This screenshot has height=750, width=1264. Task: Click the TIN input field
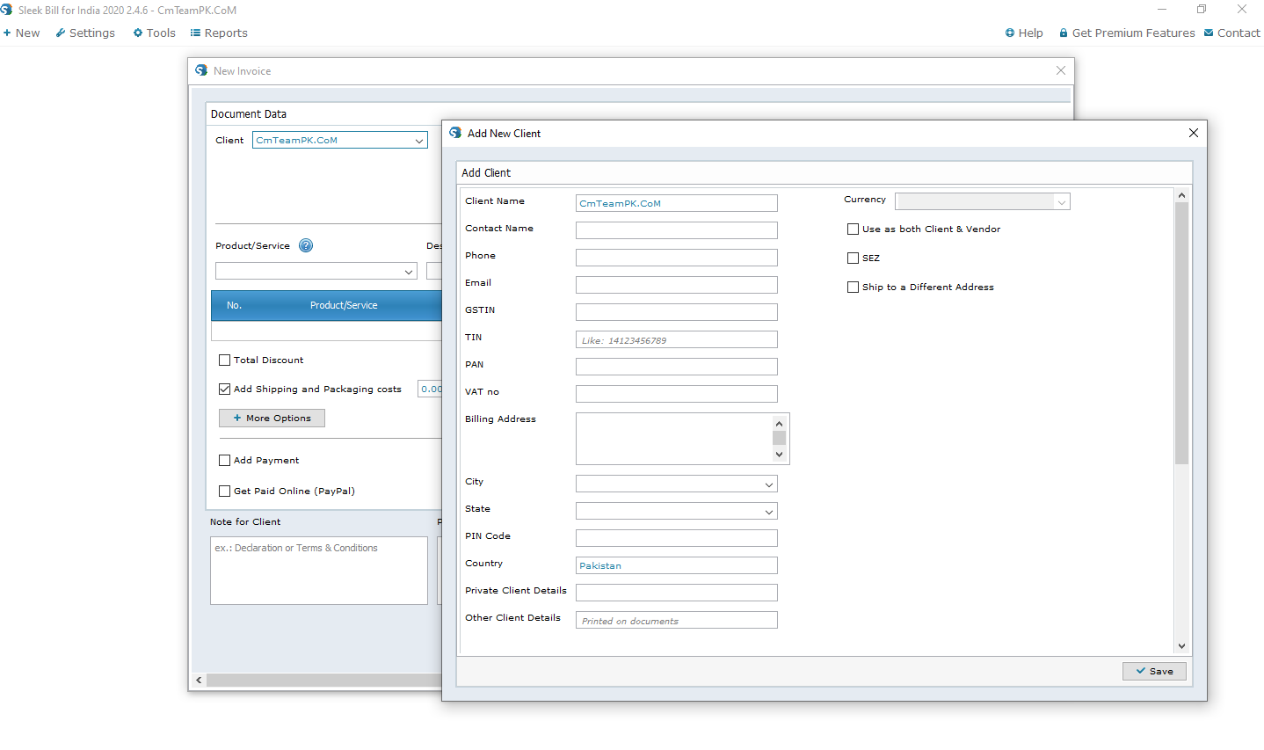[x=676, y=339]
